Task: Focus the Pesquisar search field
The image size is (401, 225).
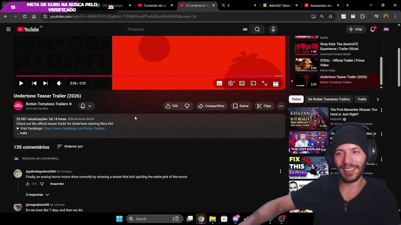Action: pos(183,29)
